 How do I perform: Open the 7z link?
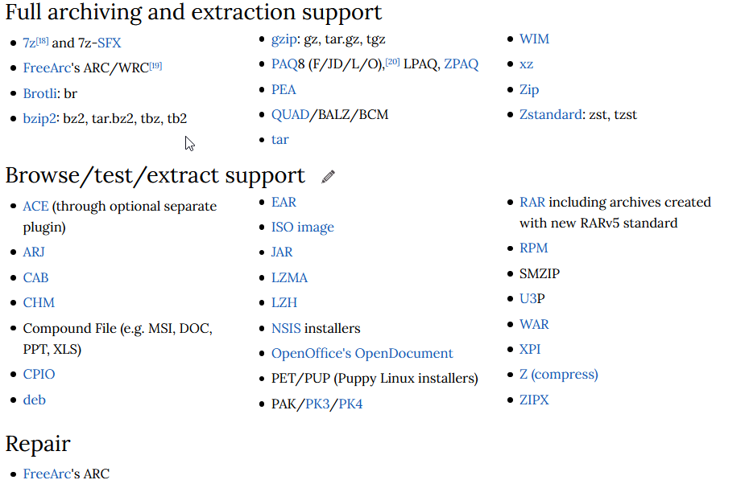click(x=29, y=43)
